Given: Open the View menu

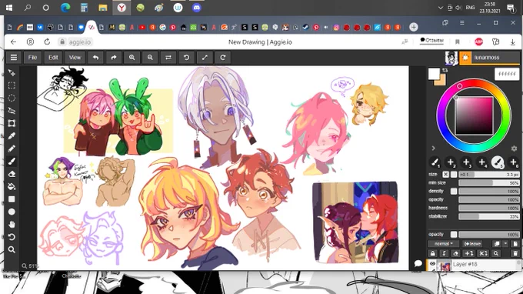Looking at the screenshot, I should tap(75, 58).
